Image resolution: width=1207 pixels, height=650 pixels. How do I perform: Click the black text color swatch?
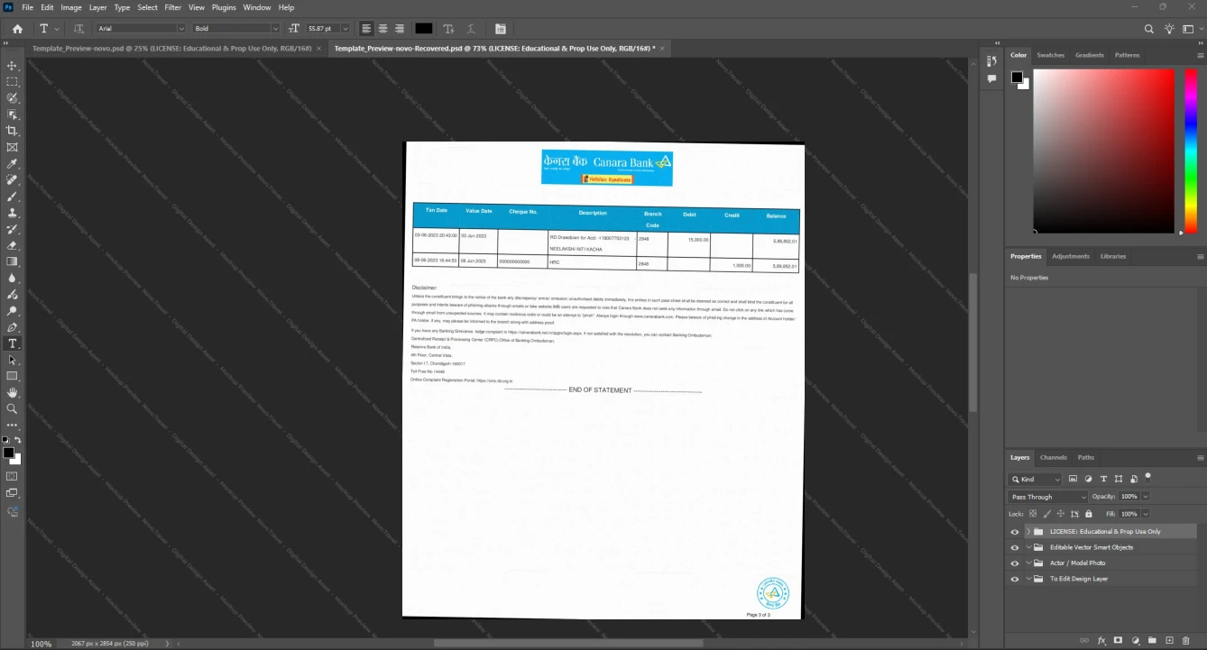pos(424,29)
